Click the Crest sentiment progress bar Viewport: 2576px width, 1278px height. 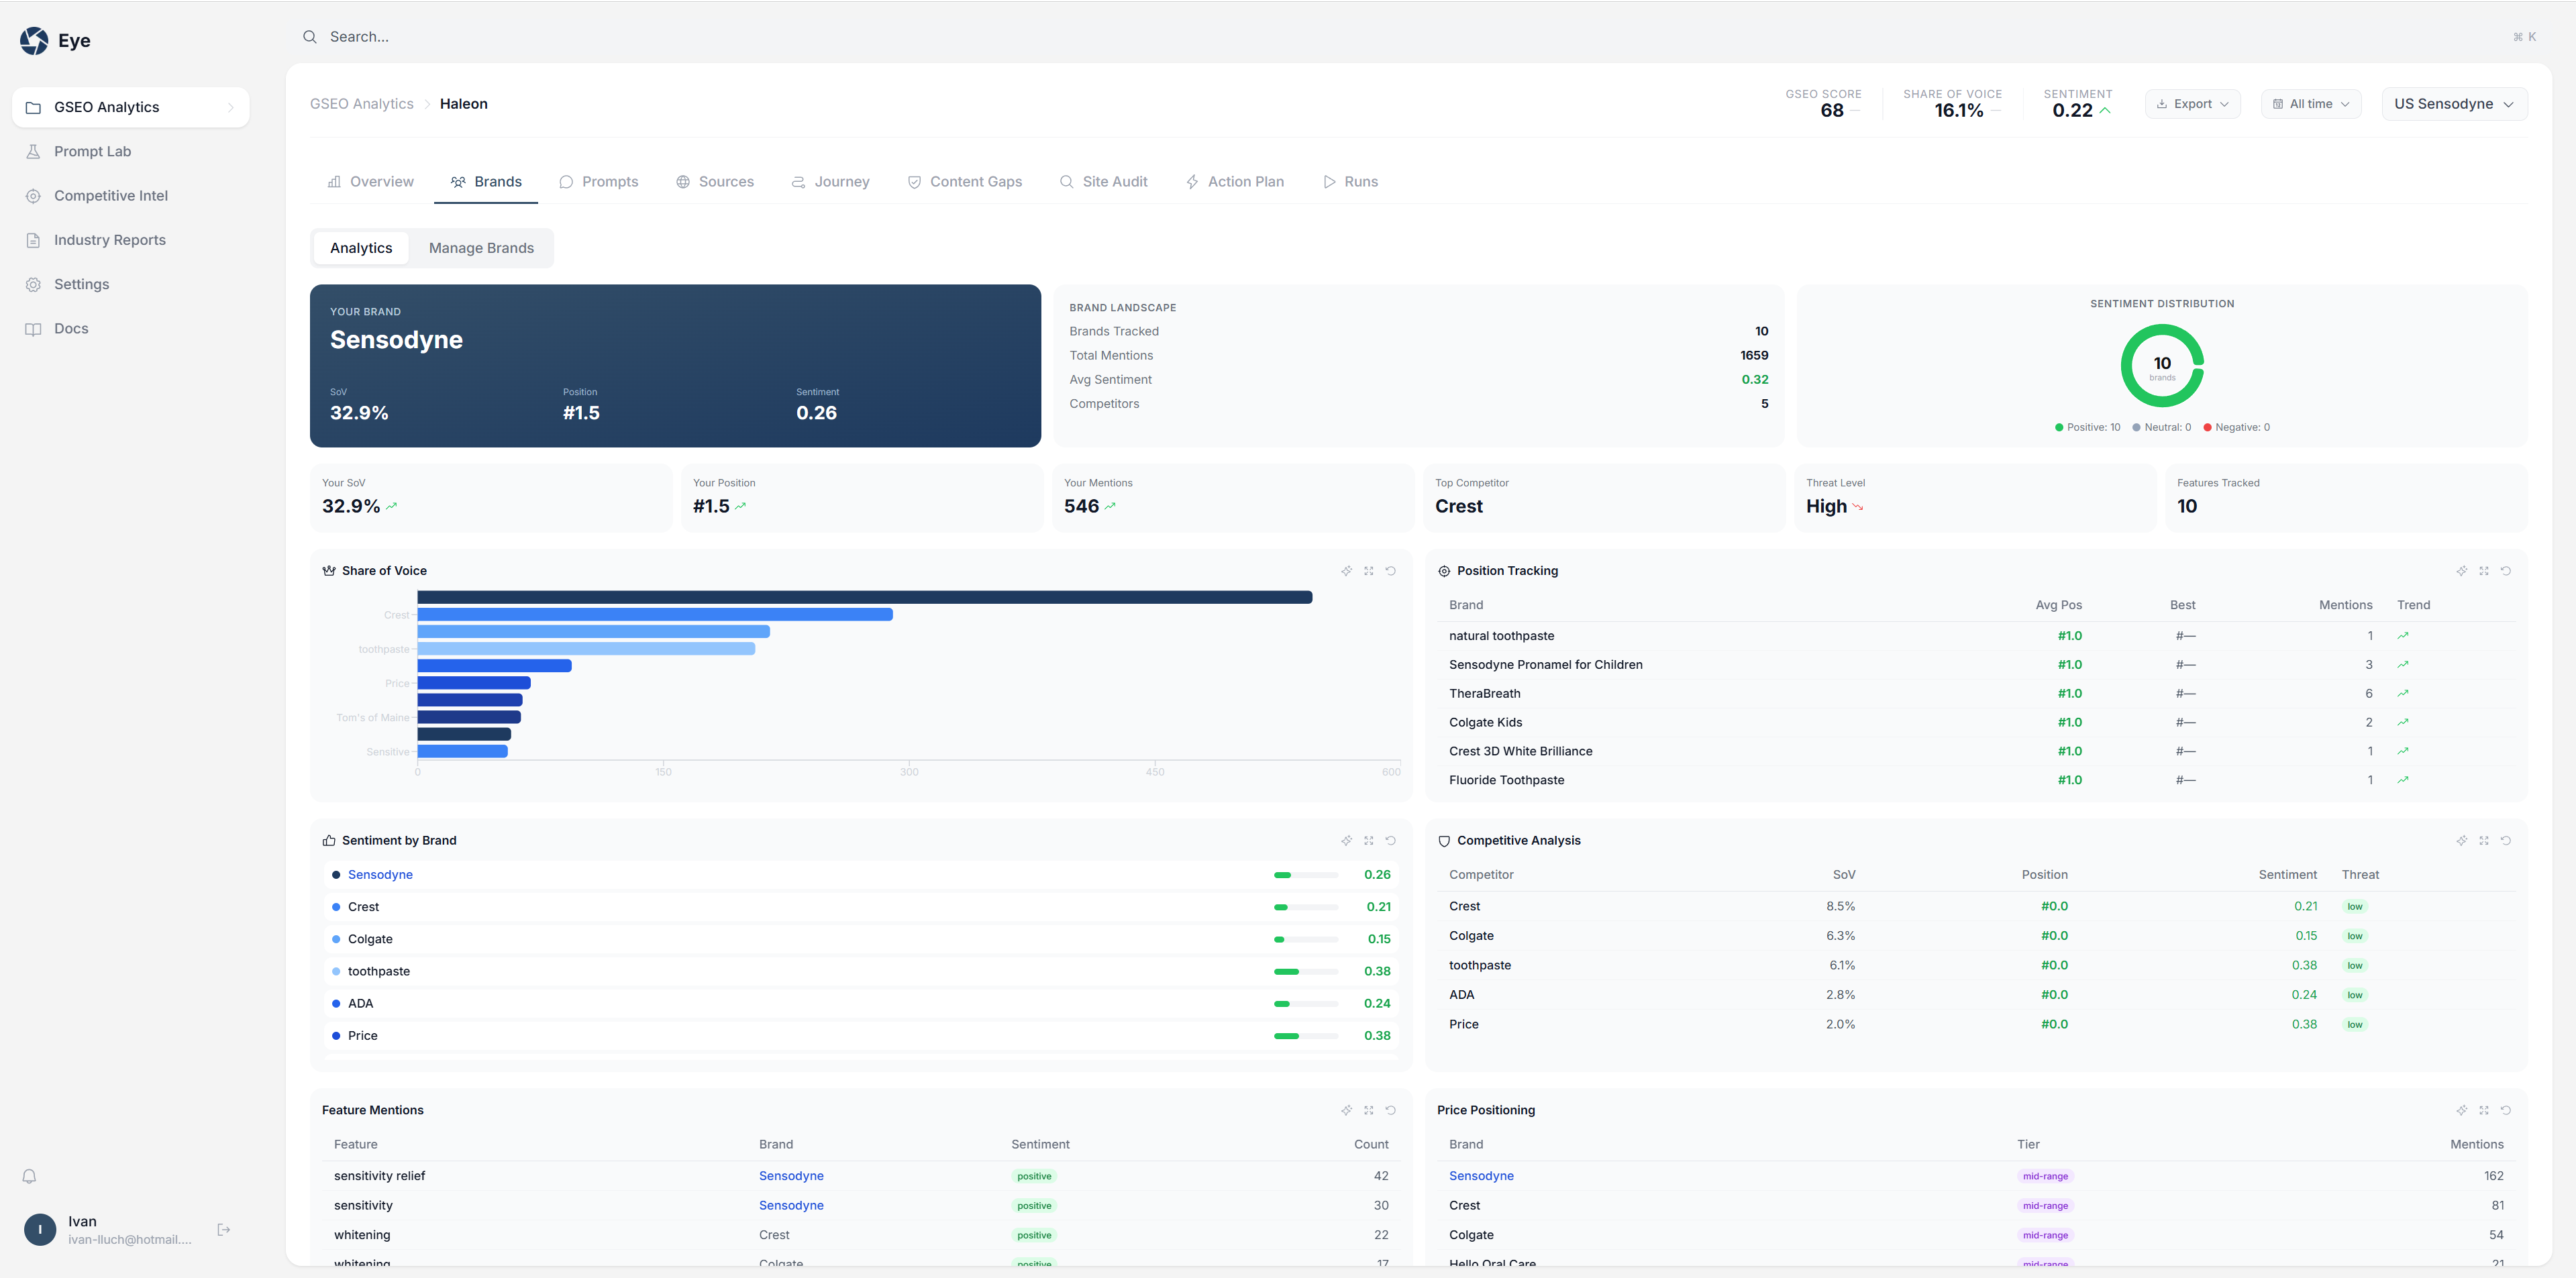click(1305, 907)
